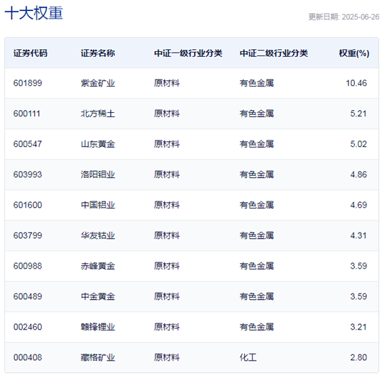Select stock code 603799
Viewport: 384px width, 378px height.
(x=28, y=235)
